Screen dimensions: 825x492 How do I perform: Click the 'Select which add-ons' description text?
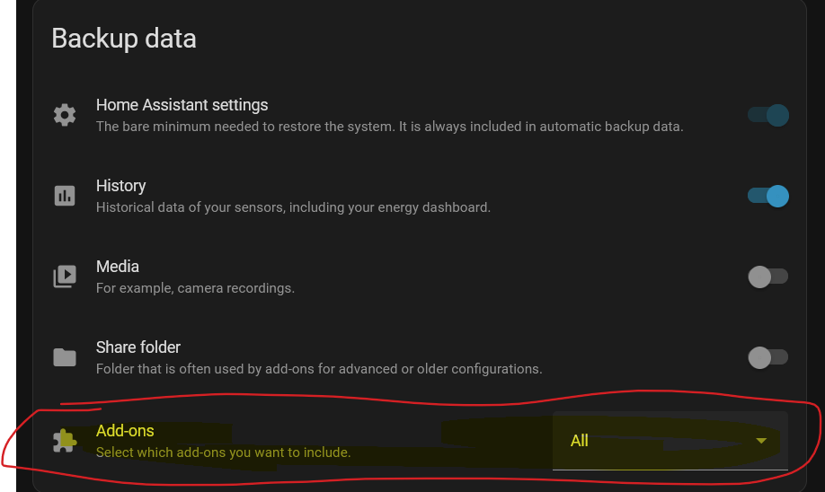pos(223,452)
